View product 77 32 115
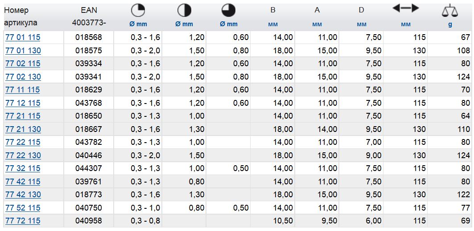474x231 pixels. pos(22,168)
